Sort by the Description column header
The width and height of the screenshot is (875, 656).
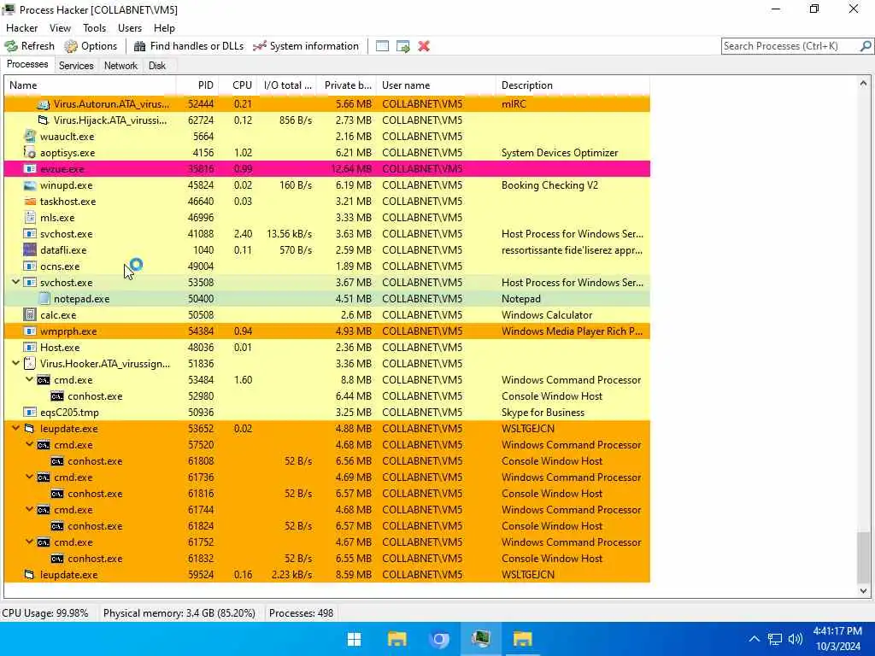tap(573, 85)
